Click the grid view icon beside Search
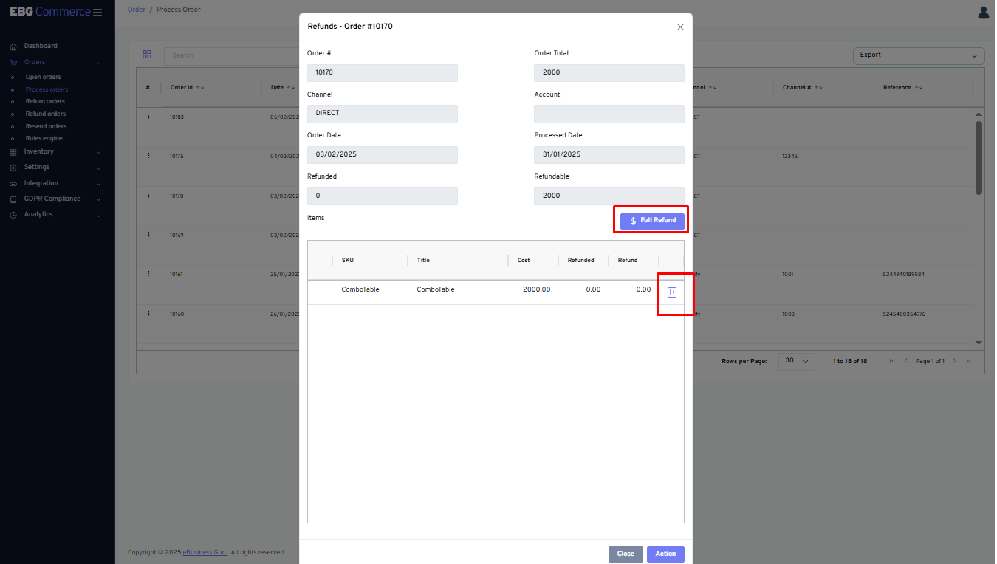Viewport: 997px width, 564px height. pyautogui.click(x=147, y=55)
